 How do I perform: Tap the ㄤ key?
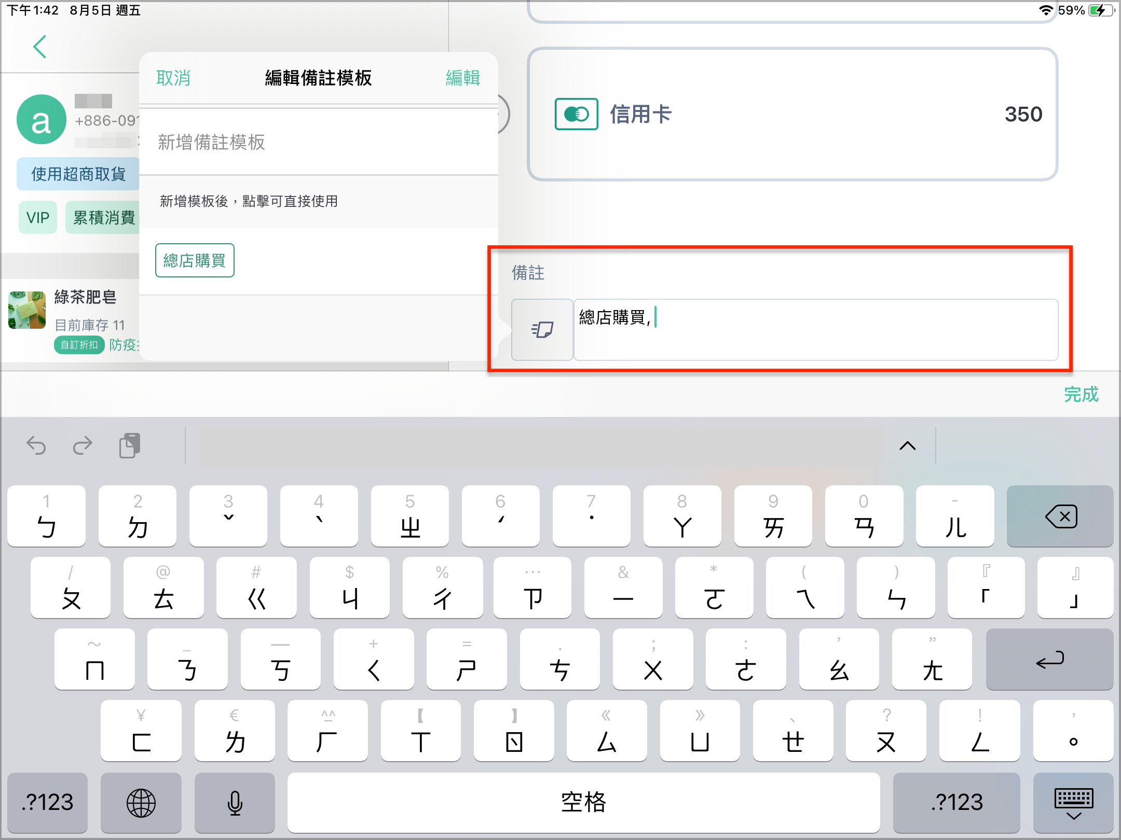[x=932, y=659]
